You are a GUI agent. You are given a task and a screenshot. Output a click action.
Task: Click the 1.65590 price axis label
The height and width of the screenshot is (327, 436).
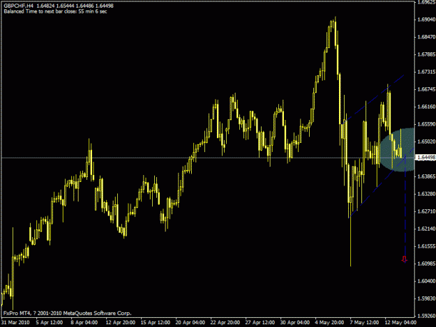click(x=426, y=124)
